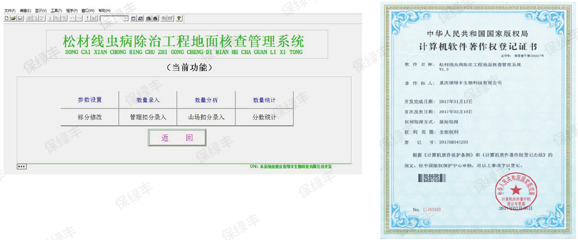Click the Print Preview toolbar icon
The image size is (578, 240).
[36, 18]
